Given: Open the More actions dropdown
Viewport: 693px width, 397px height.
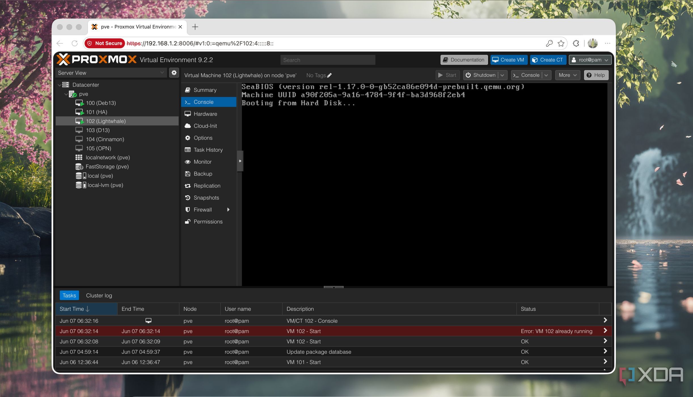Looking at the screenshot, I should (568, 75).
